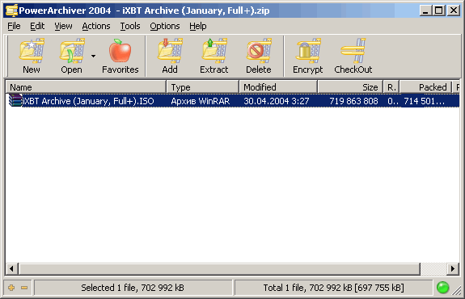465x299 pixels.
Task: Launch the CheckOut tool icon
Action: (x=353, y=56)
